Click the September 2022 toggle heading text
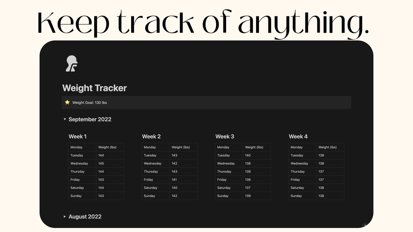 (x=90, y=119)
